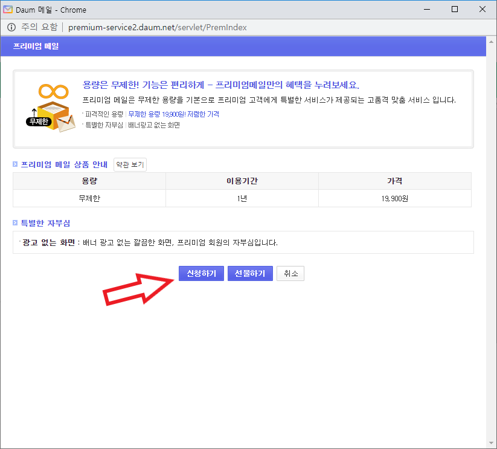Click the 선물하기 gift button

coord(250,273)
